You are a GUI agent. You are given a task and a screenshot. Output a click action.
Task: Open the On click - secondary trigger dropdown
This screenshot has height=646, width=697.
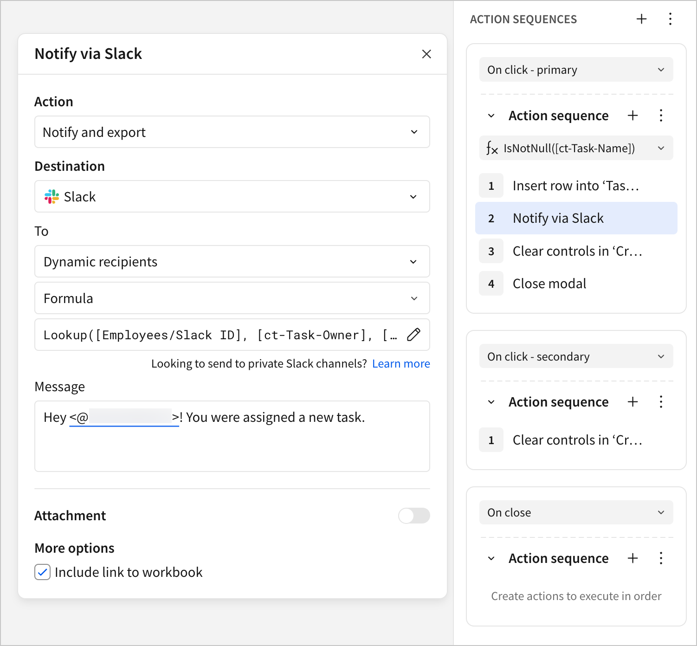pos(576,356)
